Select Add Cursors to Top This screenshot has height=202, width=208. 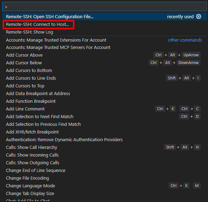[x=105, y=86]
